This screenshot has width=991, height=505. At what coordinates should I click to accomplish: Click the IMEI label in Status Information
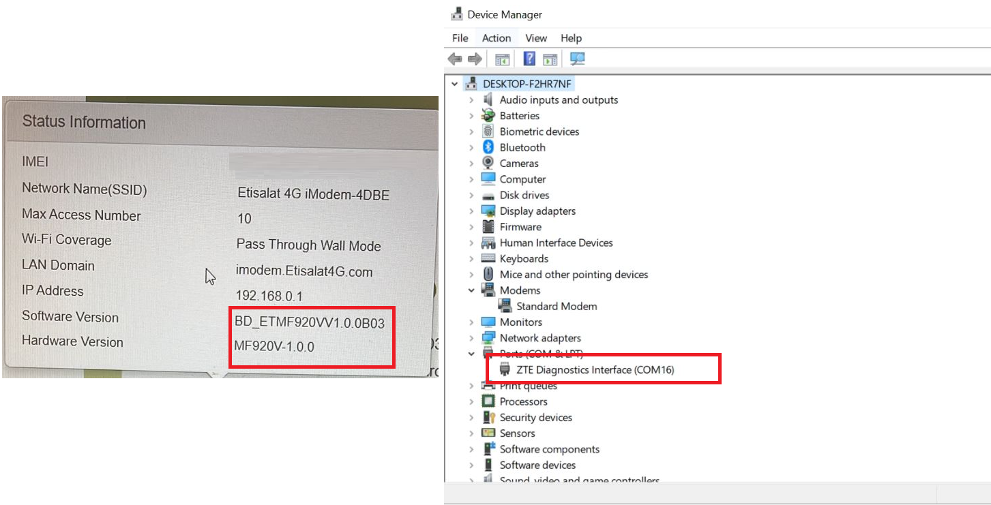[35, 162]
